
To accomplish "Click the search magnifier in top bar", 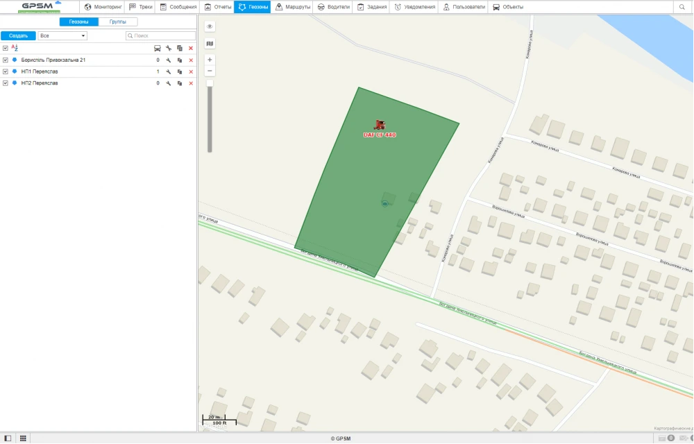I will (682, 7).
